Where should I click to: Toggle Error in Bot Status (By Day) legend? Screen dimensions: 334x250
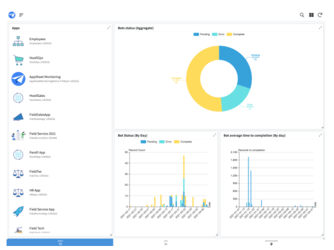(x=166, y=142)
